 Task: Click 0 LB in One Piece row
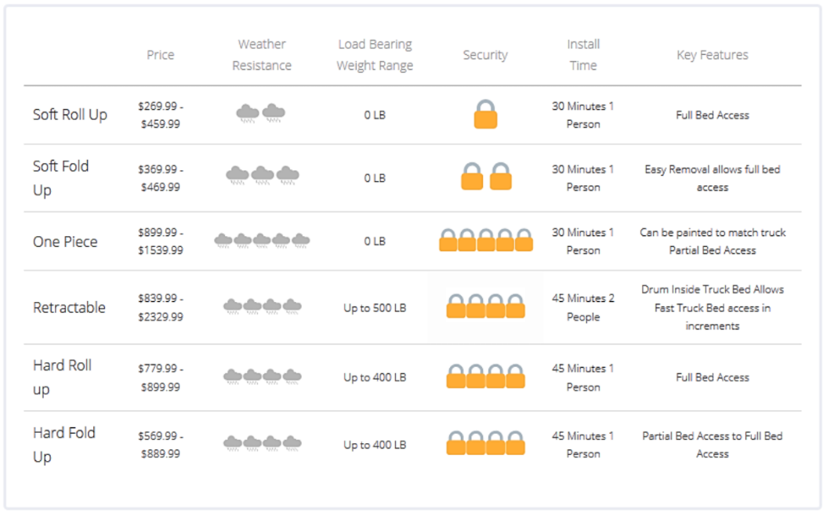coord(375,241)
